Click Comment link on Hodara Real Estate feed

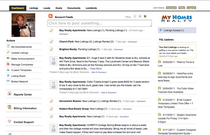point(127,109)
